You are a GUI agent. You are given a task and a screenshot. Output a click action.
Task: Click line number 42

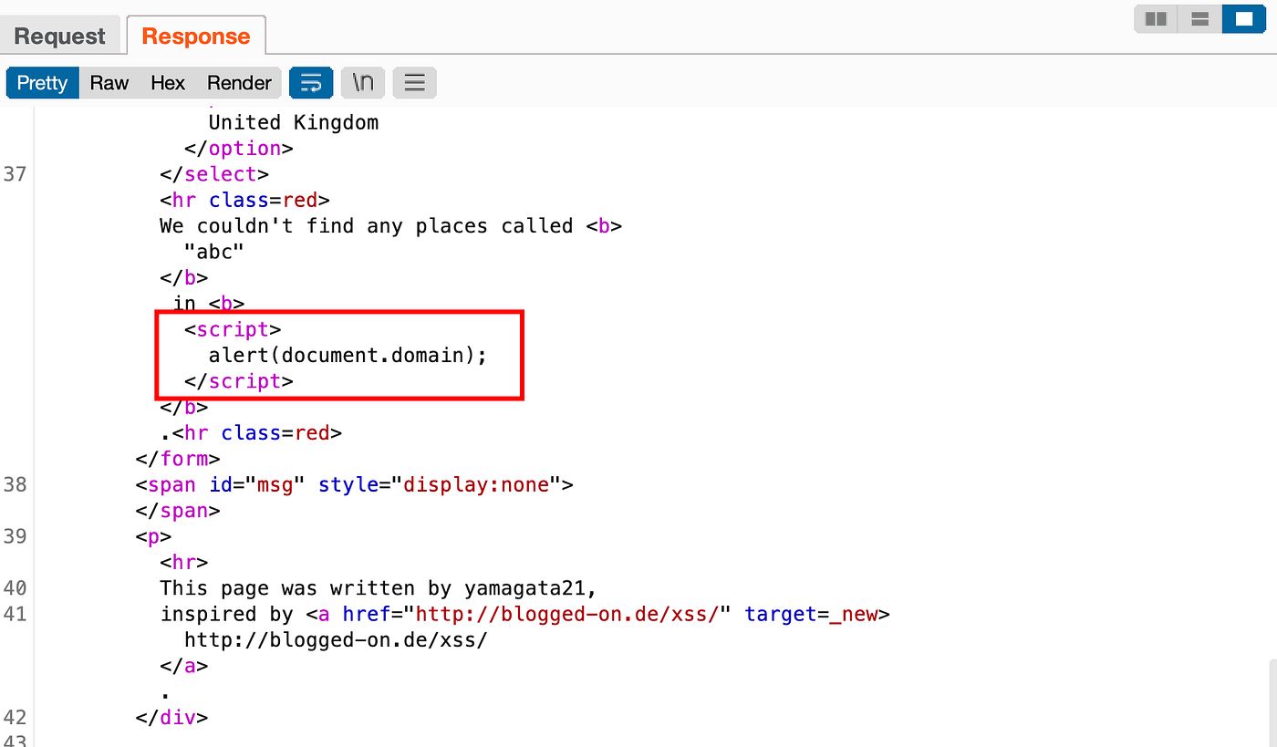point(16,717)
